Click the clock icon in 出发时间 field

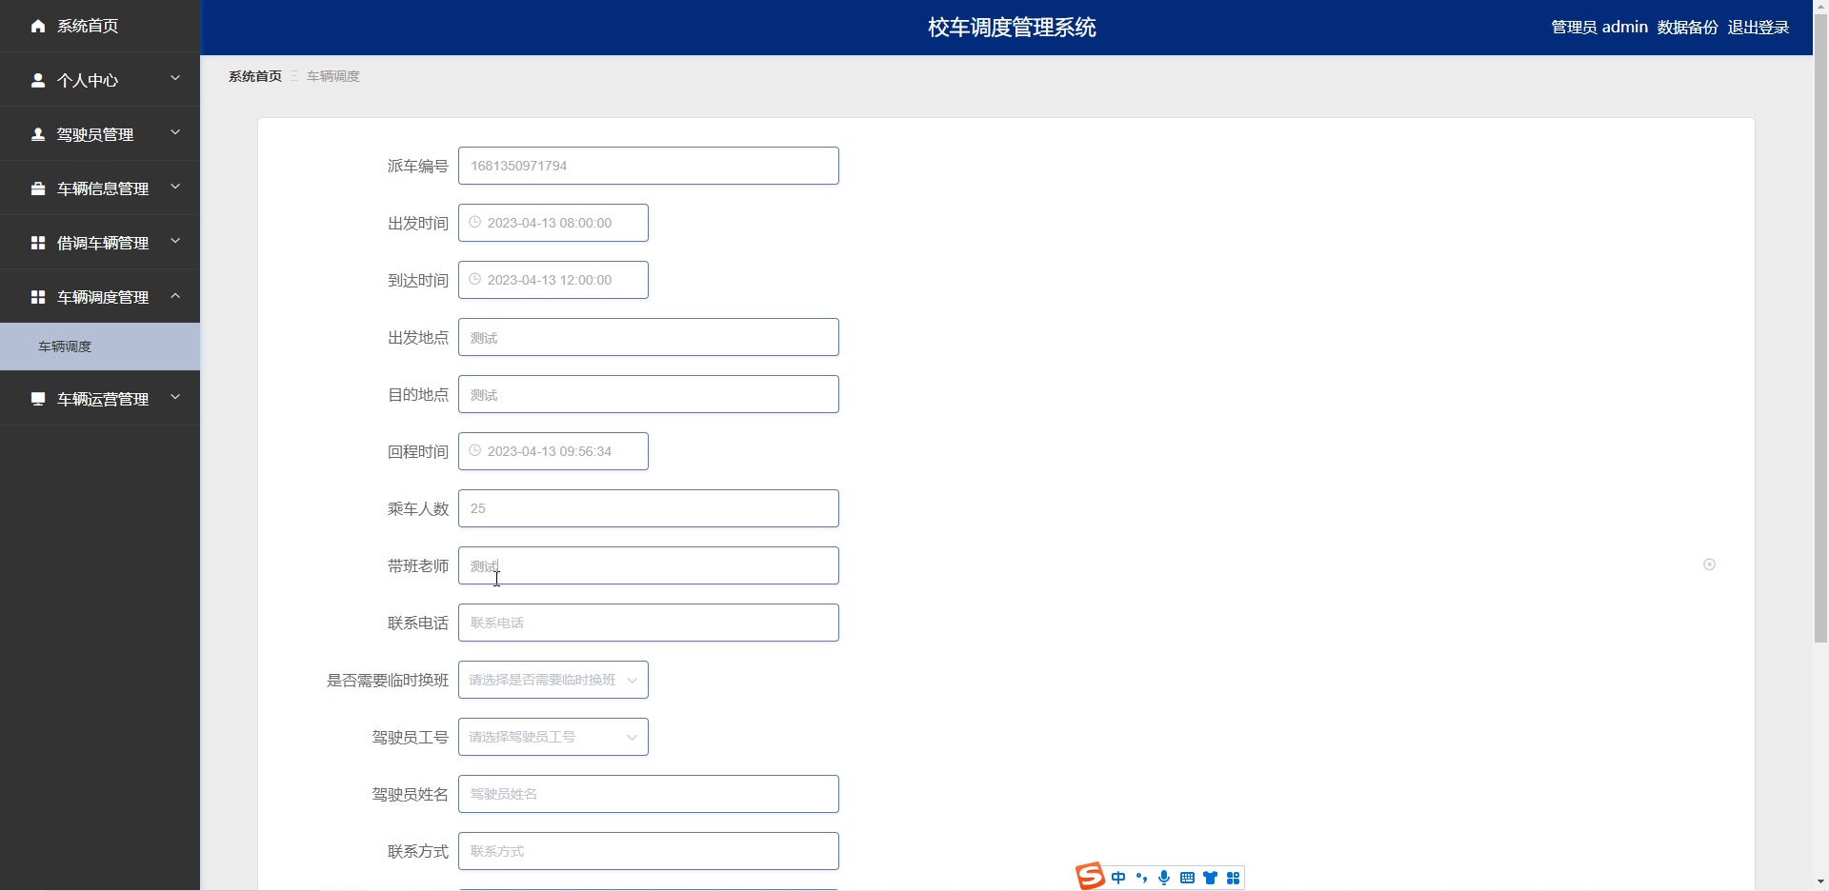475,222
